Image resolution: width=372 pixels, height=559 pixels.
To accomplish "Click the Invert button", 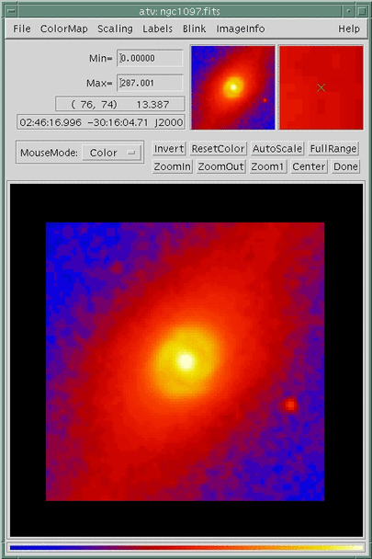I will click(x=169, y=149).
